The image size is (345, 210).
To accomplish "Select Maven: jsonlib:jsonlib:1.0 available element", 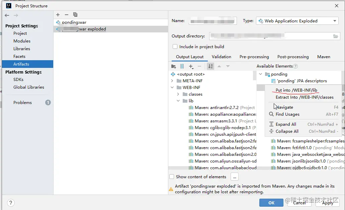I will pos(308,161).
